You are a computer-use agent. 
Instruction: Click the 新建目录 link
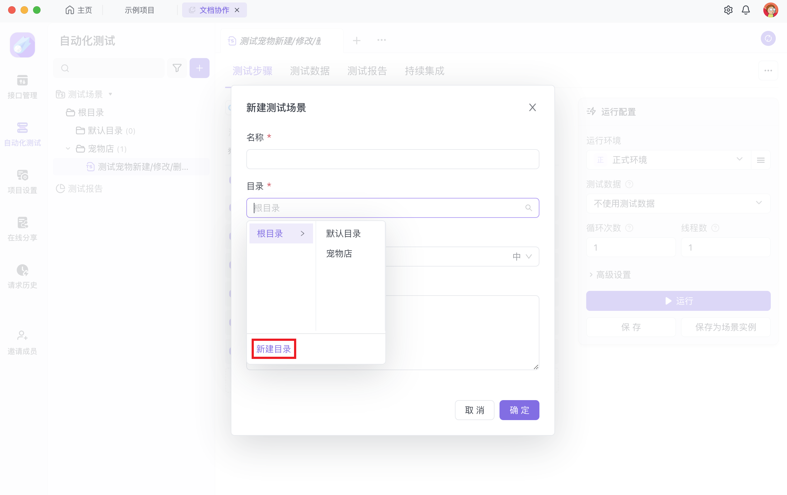point(273,349)
